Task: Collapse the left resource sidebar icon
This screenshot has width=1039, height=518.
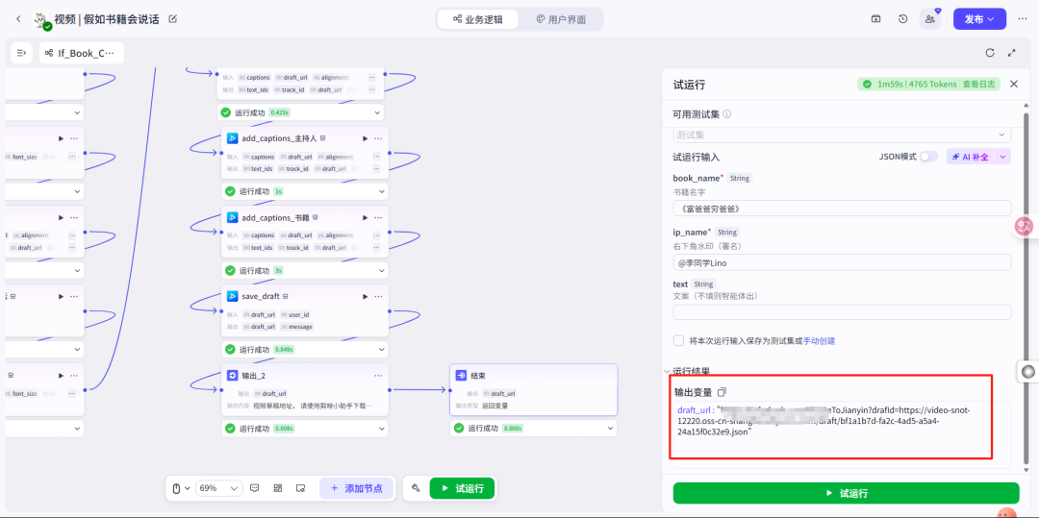Action: [21, 53]
